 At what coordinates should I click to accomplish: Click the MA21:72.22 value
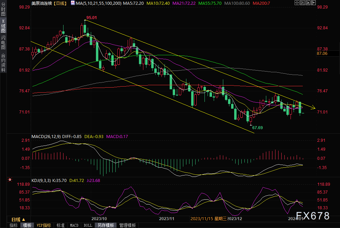coord(184,3)
